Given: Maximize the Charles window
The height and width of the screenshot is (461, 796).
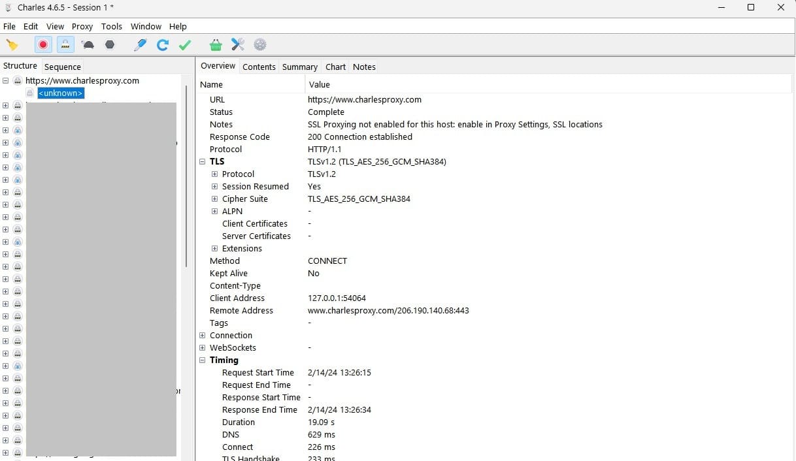Looking at the screenshot, I should click(751, 8).
